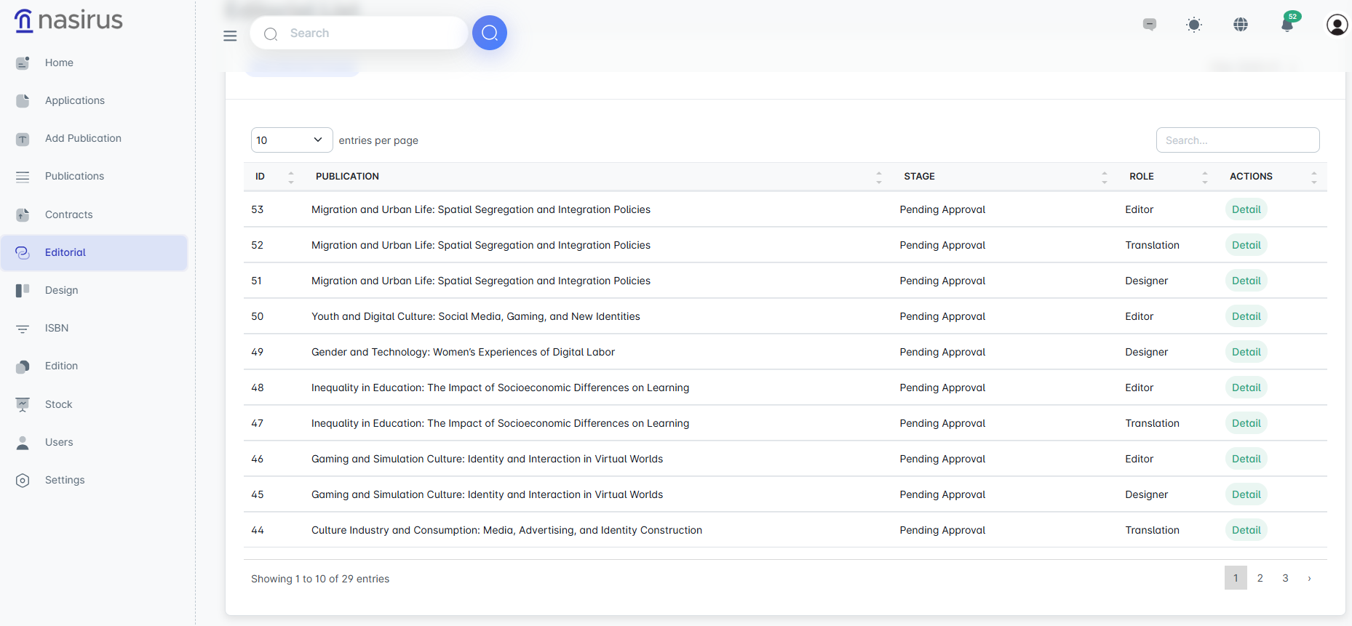Viewport: 1352px width, 626px height.
Task: Open Detail for publication ID 53
Action: (x=1246, y=209)
